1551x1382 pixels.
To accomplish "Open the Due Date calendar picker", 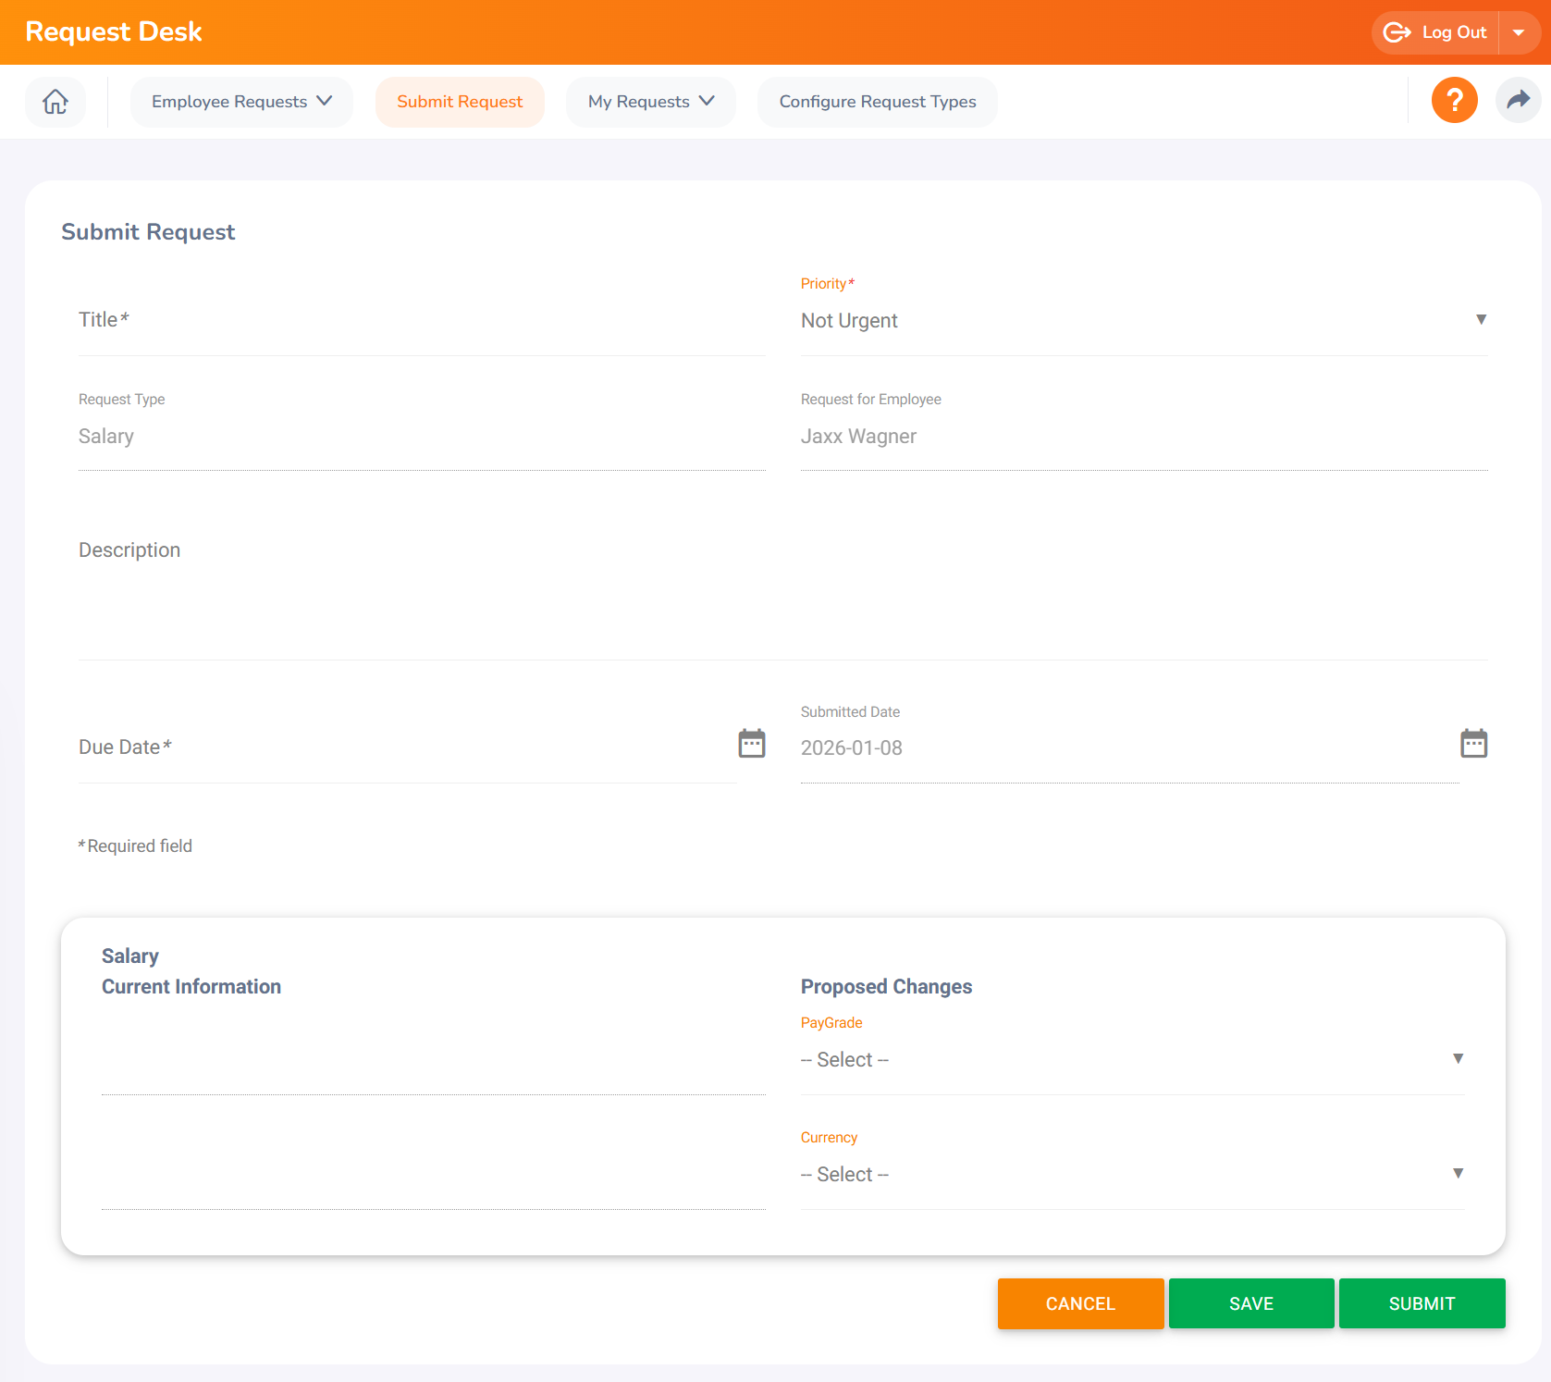I will [751, 743].
